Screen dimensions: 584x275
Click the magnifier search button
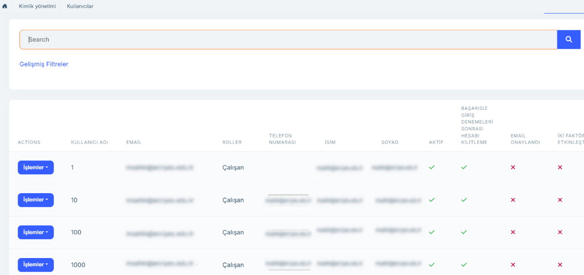[x=568, y=39]
